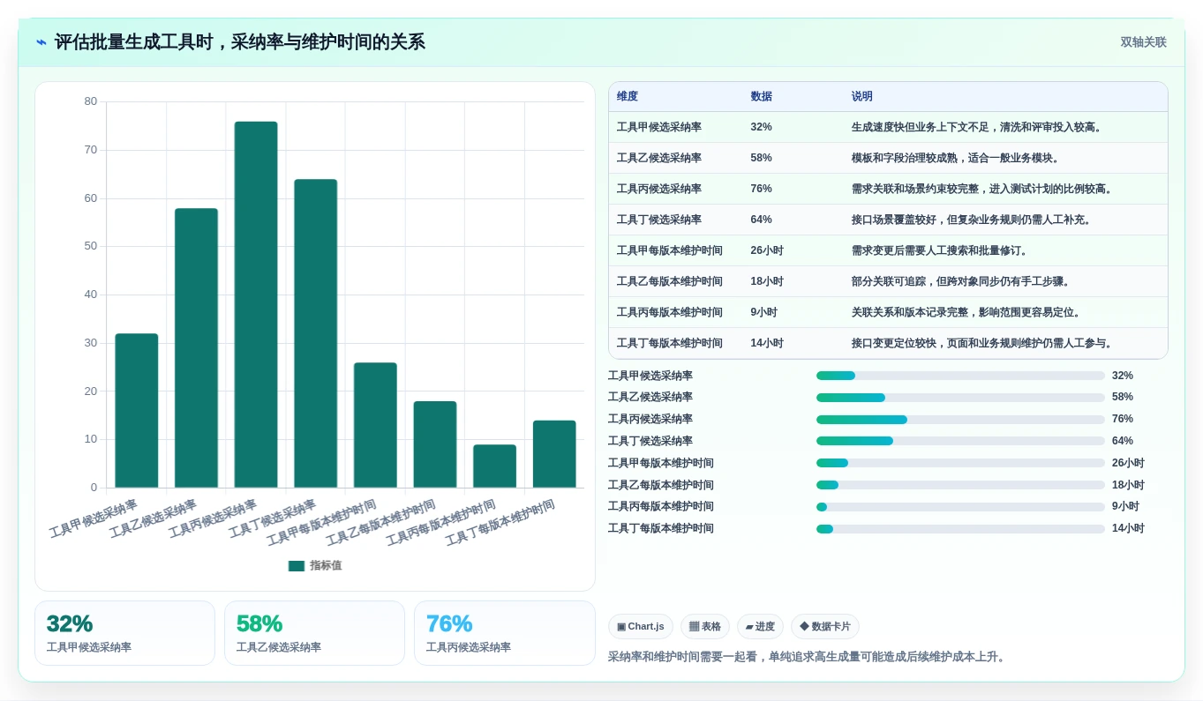This screenshot has height=701, width=1203.
Task: Select table row 工具丁每版本维护时间
Action: (888, 343)
